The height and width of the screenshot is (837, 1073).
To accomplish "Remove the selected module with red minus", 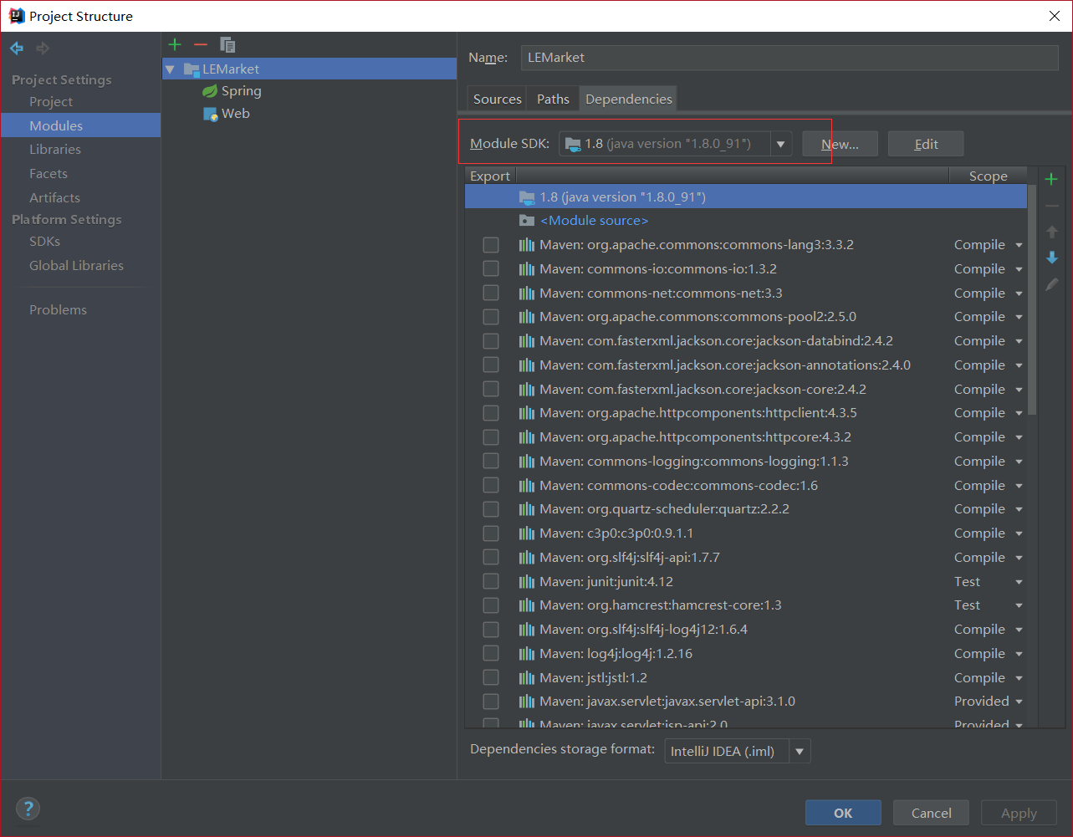I will 200,44.
